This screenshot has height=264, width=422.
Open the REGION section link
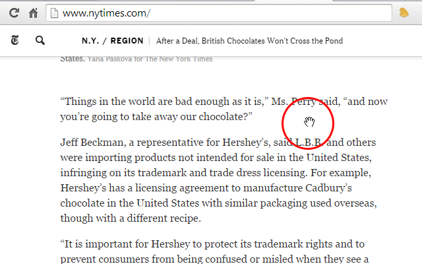(x=127, y=41)
